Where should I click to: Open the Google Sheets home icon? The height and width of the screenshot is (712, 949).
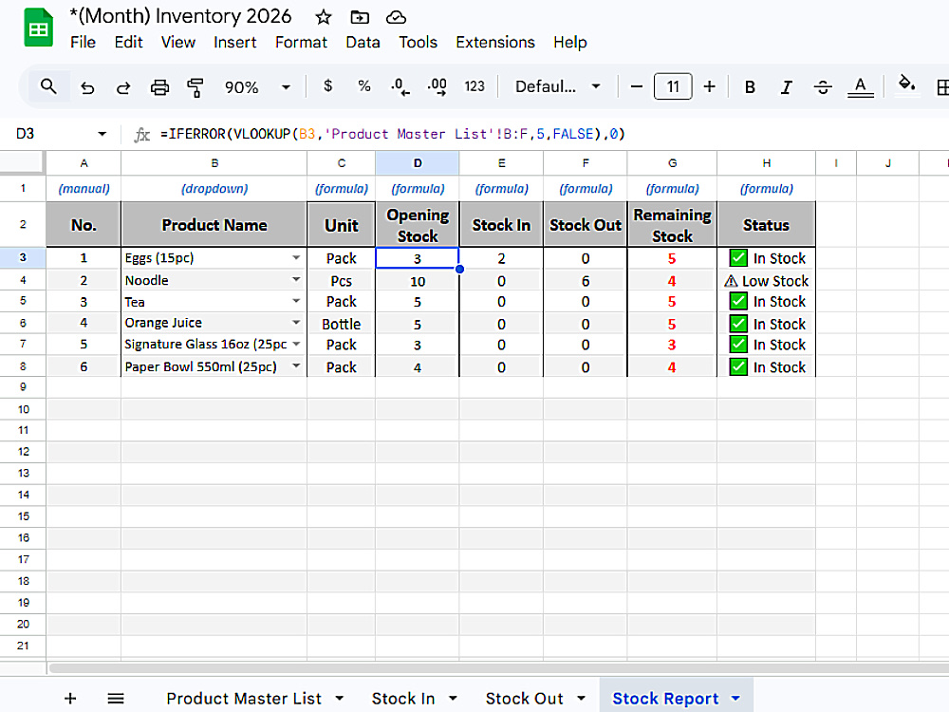tap(38, 28)
